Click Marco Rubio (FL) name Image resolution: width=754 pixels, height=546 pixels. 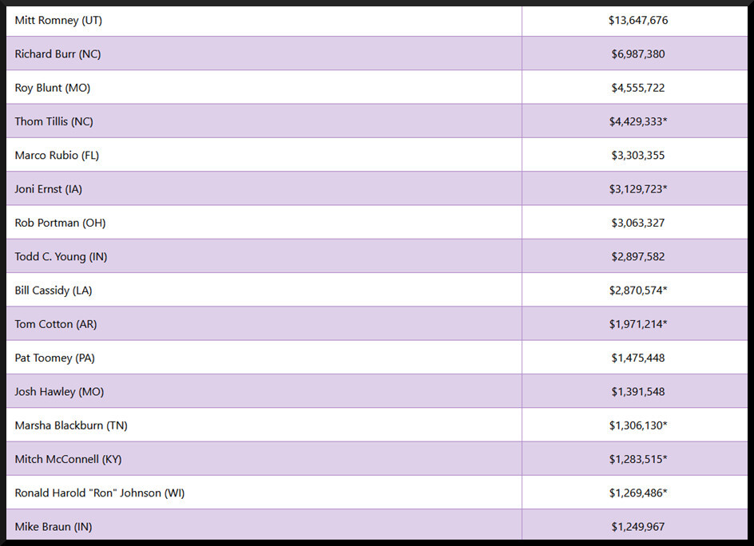(57, 156)
